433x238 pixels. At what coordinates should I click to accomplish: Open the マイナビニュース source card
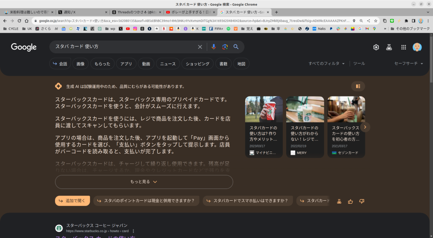(264, 127)
